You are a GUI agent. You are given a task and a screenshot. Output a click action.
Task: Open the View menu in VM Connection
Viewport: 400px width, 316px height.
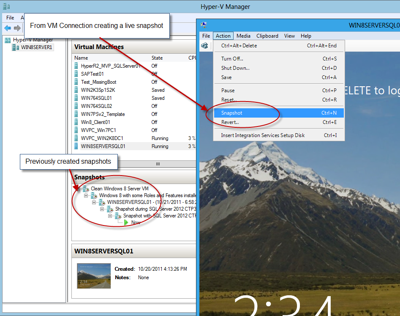(289, 36)
